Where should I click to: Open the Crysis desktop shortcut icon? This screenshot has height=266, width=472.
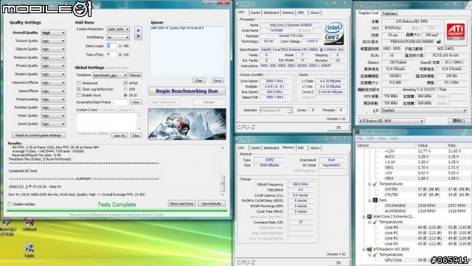tap(29, 250)
